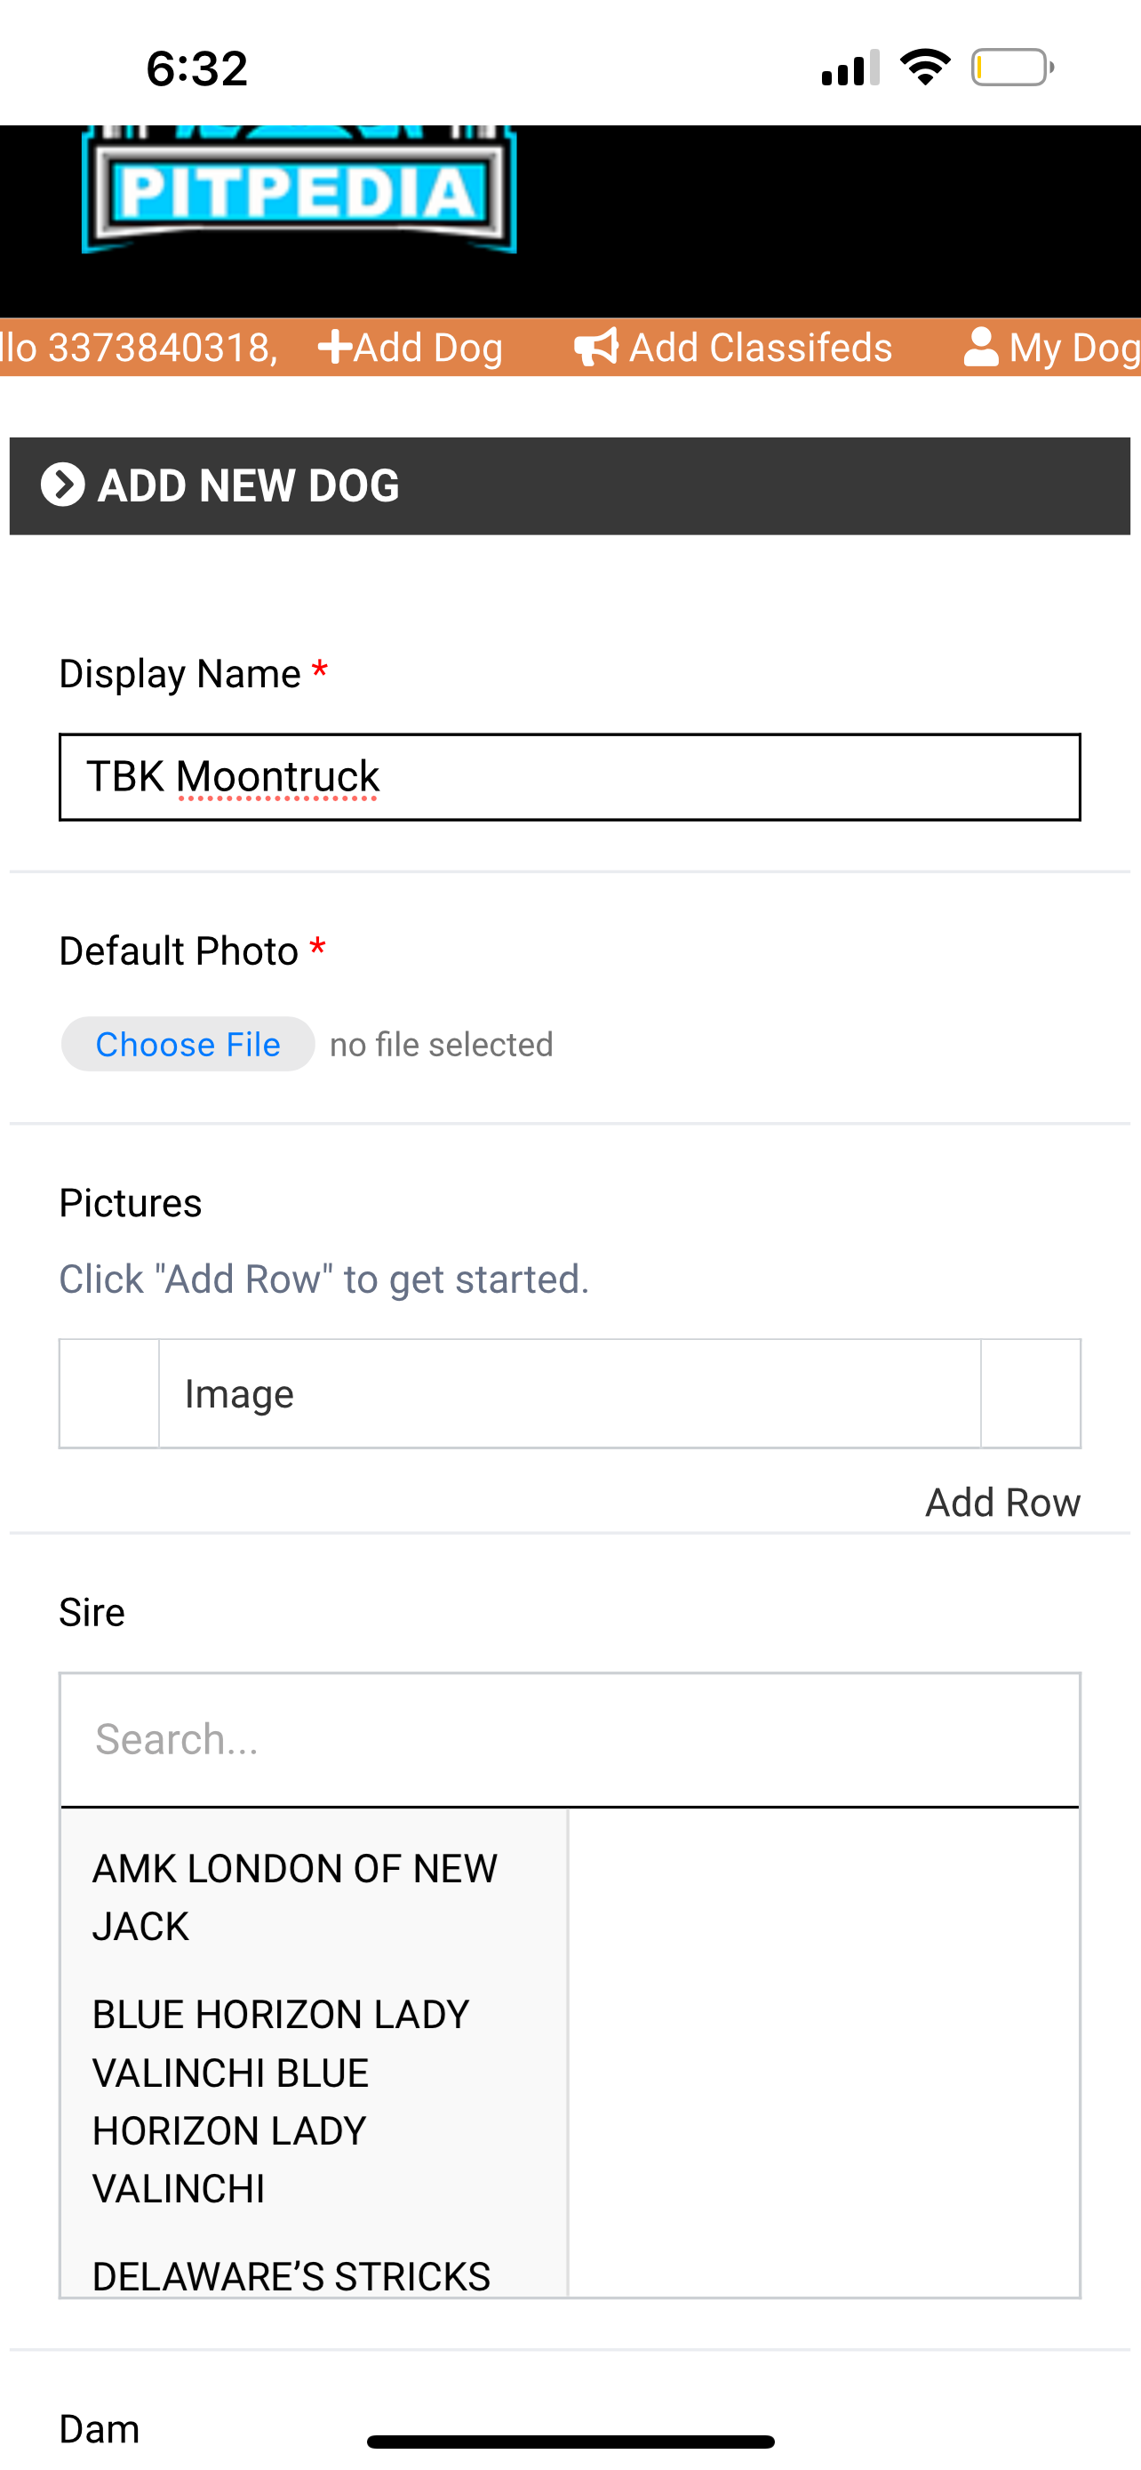
Task: Tap the Wi-Fi status icon
Action: coord(924,67)
